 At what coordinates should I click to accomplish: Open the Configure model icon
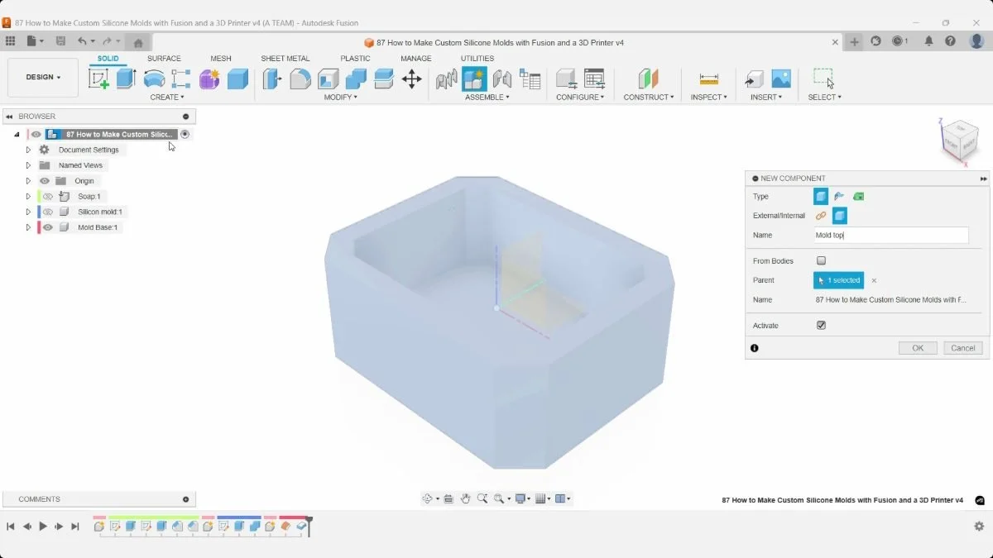point(566,79)
